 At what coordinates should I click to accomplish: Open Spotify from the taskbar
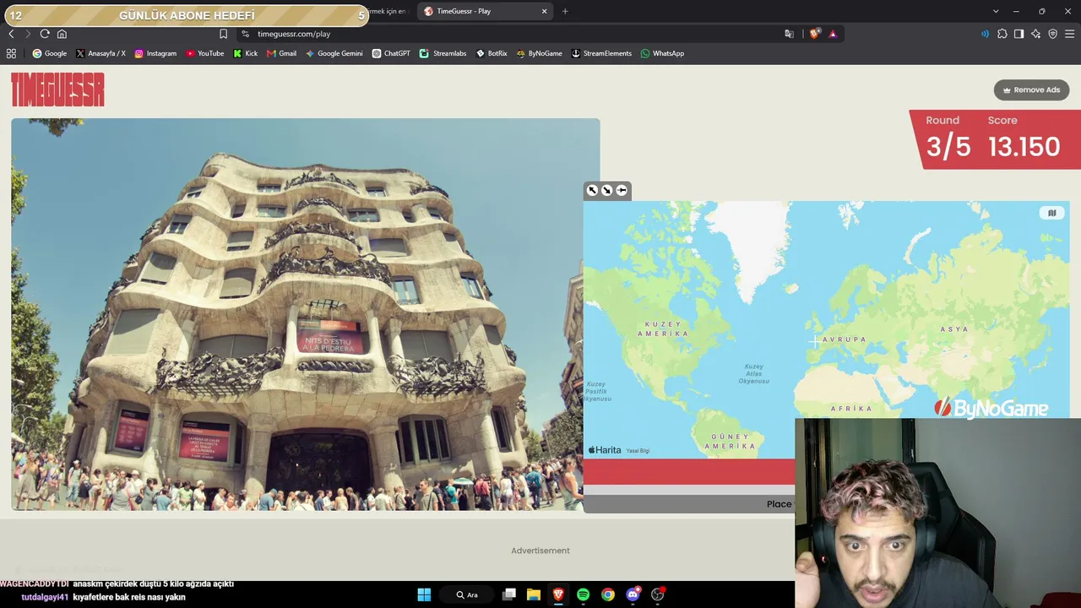(583, 594)
